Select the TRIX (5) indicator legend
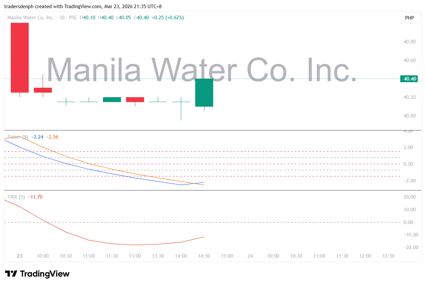Image resolution: width=426 pixels, height=286 pixels. 16,197
